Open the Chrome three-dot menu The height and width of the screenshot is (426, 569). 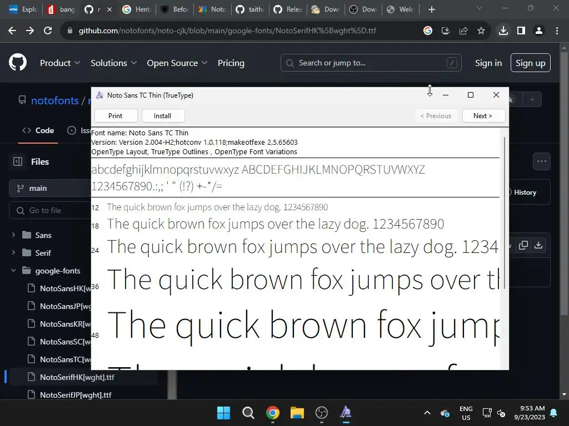557,31
